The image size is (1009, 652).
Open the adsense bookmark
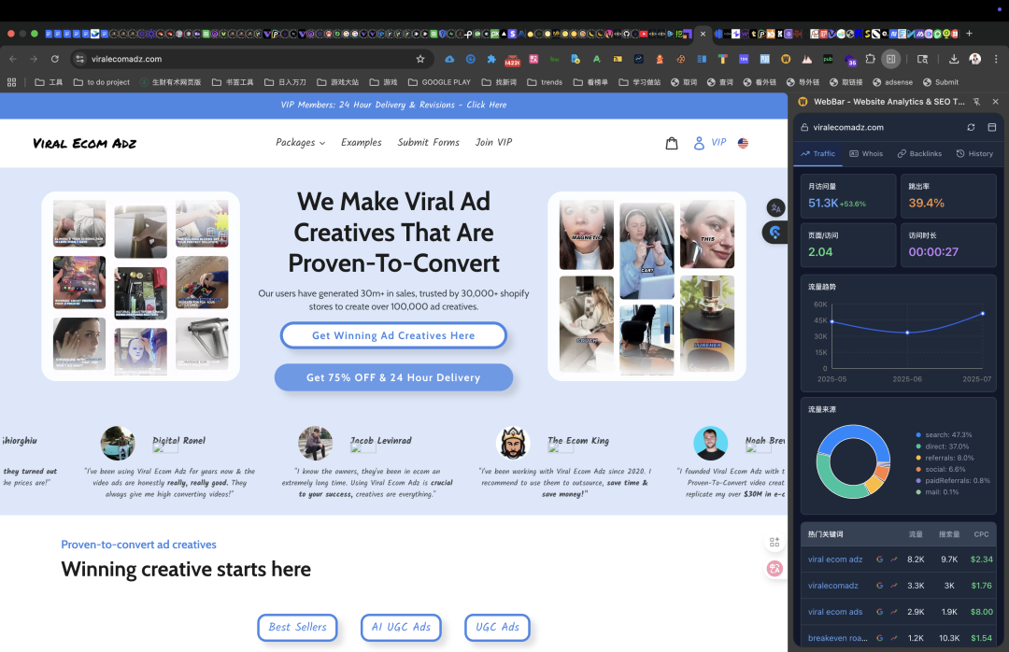coord(892,82)
